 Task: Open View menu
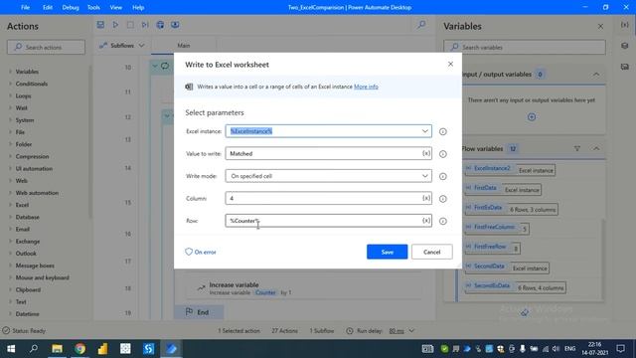coord(115,7)
